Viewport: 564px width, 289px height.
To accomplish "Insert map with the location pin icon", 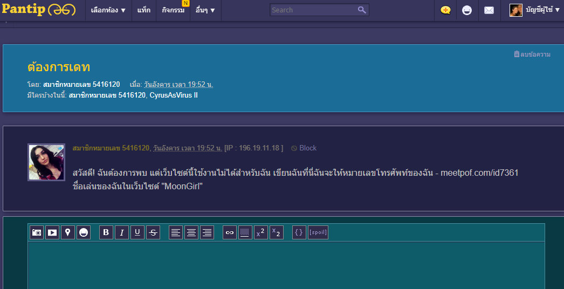I will pos(68,232).
